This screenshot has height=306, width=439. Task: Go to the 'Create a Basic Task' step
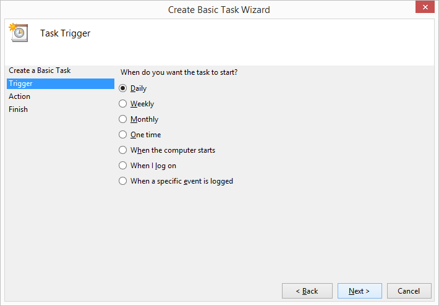point(40,70)
